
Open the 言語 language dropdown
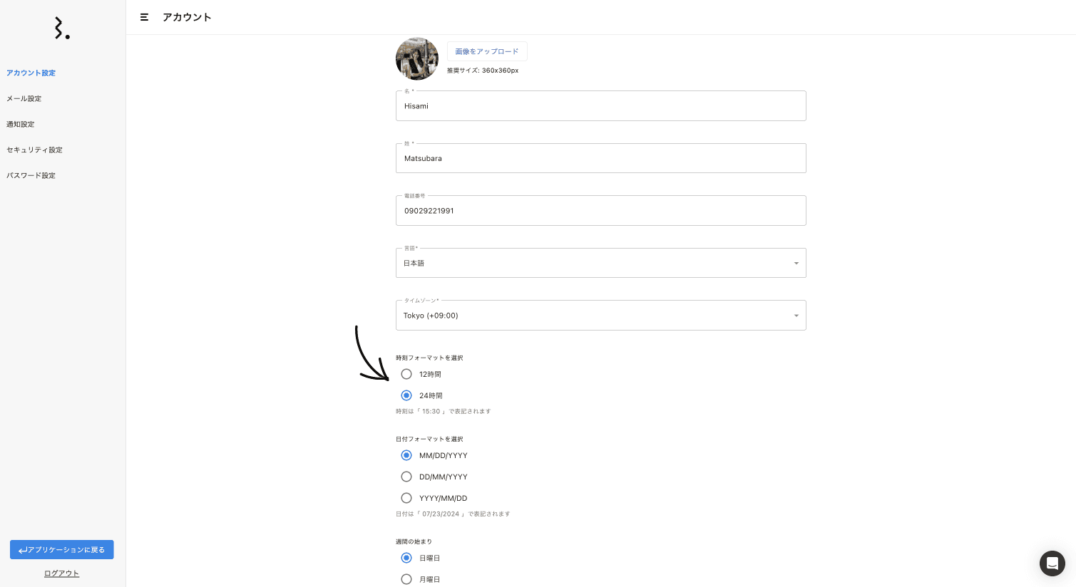(600, 263)
